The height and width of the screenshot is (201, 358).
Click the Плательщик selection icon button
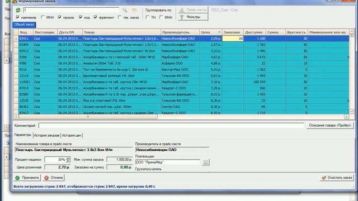[x=205, y=162]
